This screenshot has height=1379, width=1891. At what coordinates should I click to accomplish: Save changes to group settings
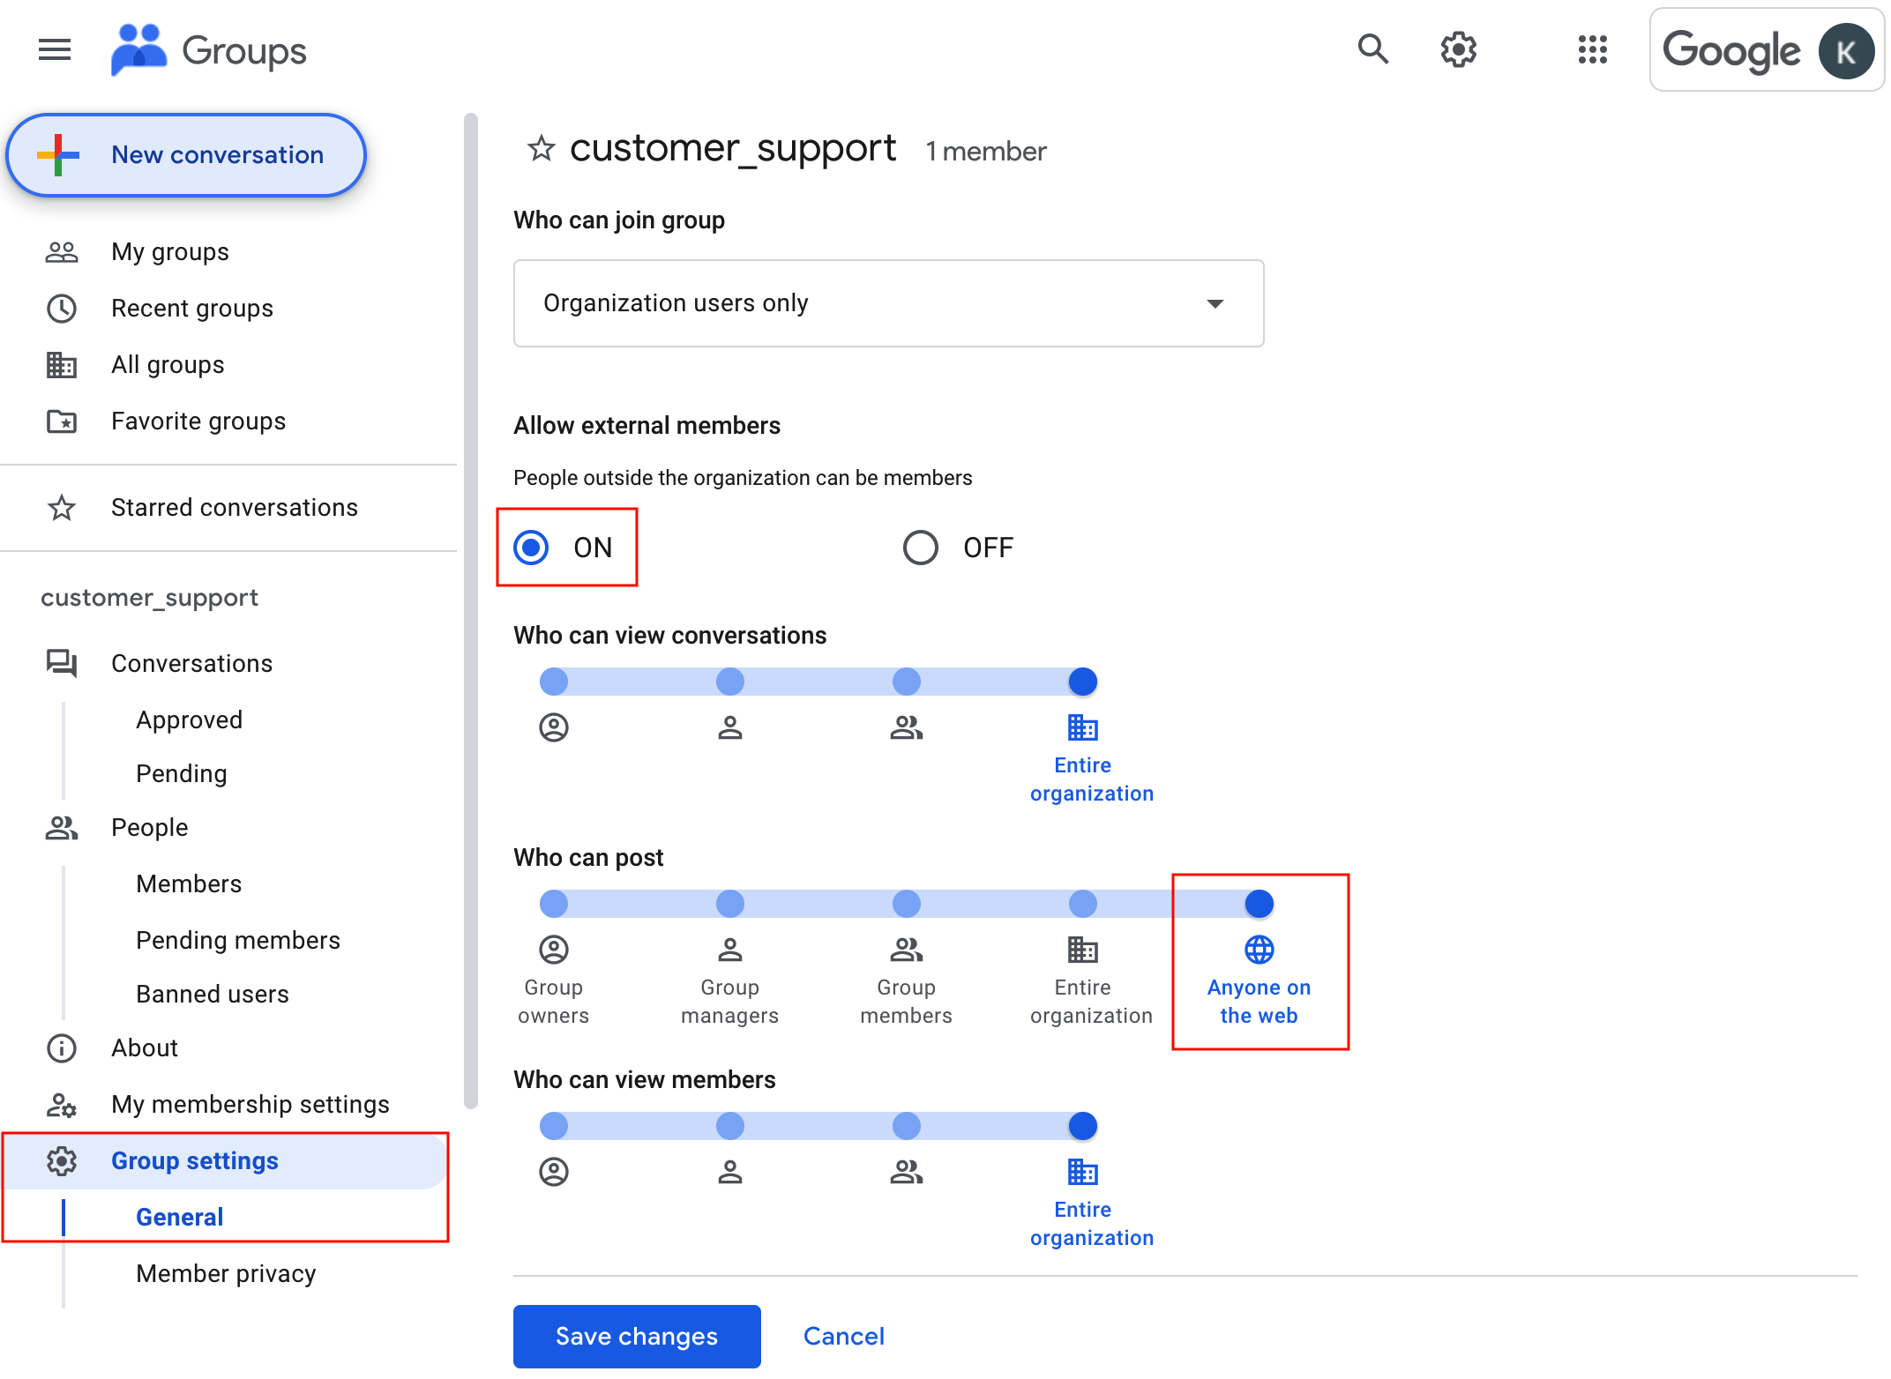pyautogui.click(x=637, y=1335)
